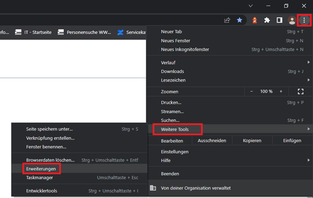Viewport: 313px width, 198px height.
Task: Click the orange extension icon in toolbar
Action: click(255, 20)
